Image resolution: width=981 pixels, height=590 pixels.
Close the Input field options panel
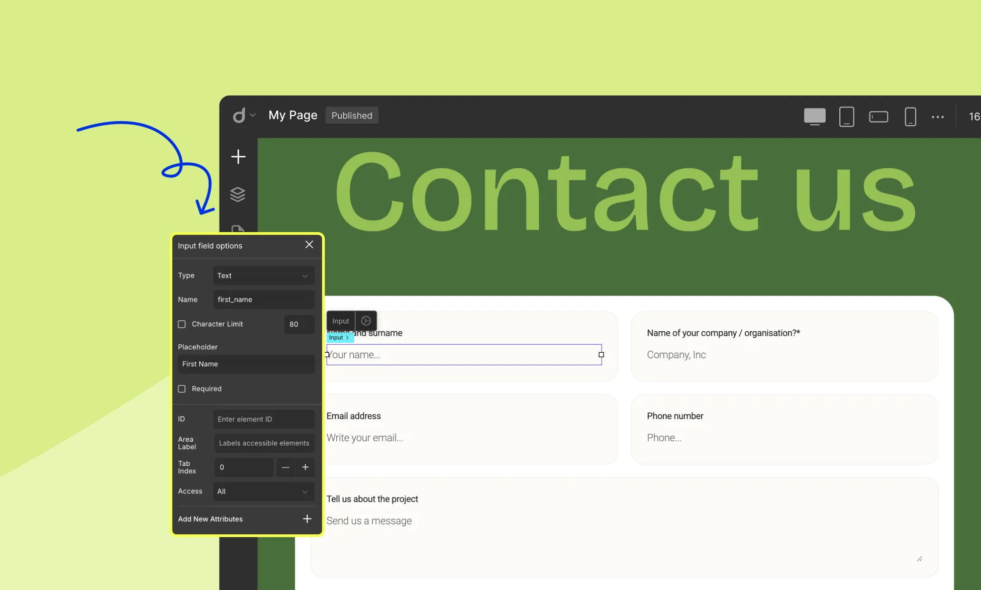pyautogui.click(x=309, y=244)
